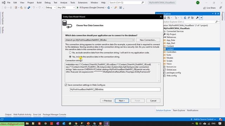Click the Collapse All icon in Solution Explorer
Screen dimensions: 225x126
click(189, 18)
